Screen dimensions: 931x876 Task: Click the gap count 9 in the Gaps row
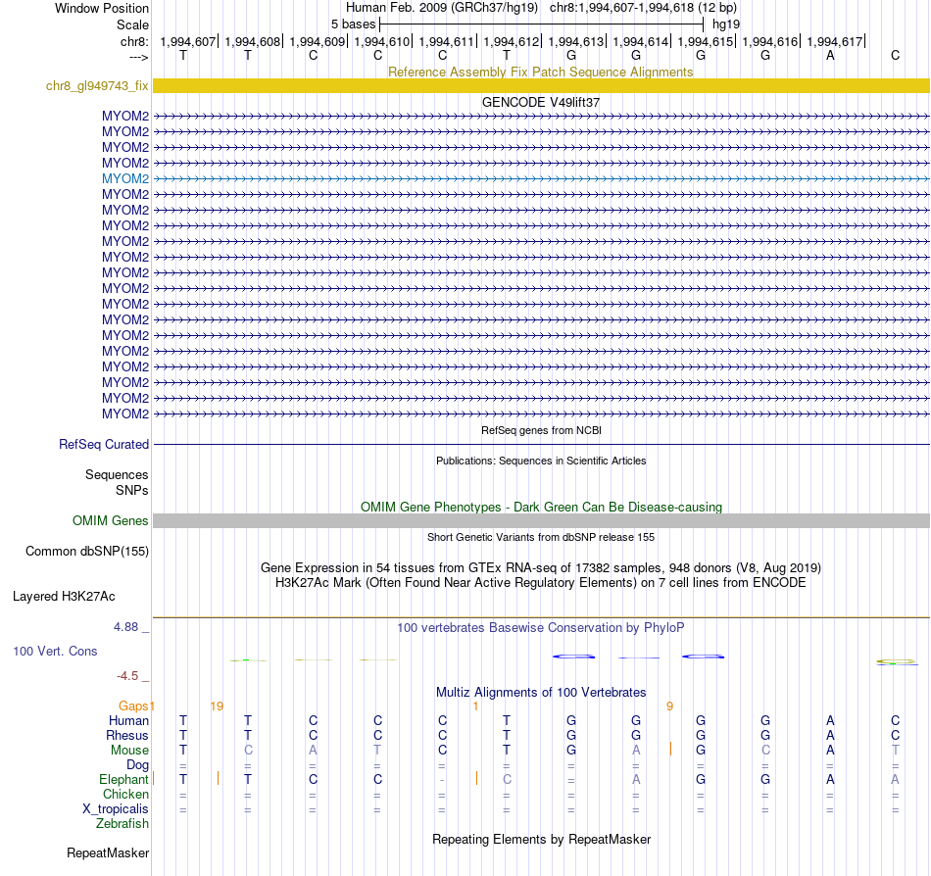(x=669, y=706)
